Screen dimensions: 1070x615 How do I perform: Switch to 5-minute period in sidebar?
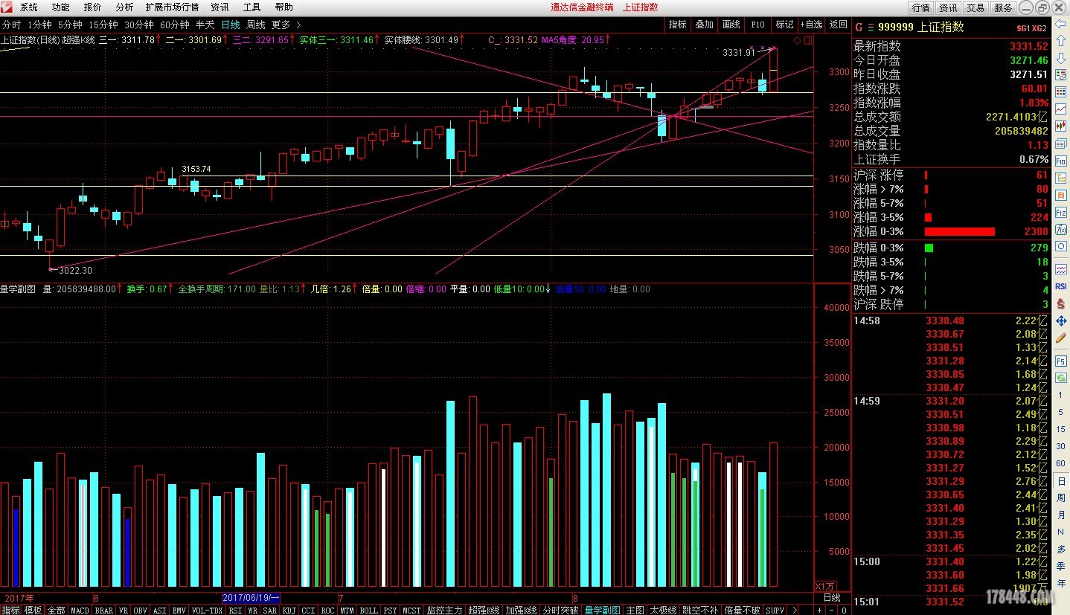(1060, 412)
